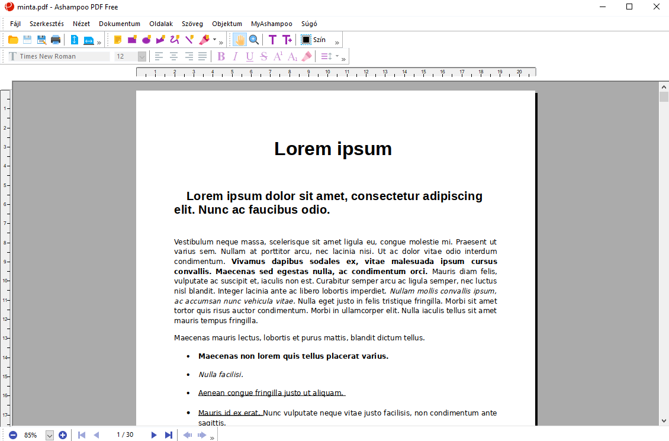Viewport: 669px width, 441px height.
Task: Open the Dokumentum menu
Action: tap(119, 24)
